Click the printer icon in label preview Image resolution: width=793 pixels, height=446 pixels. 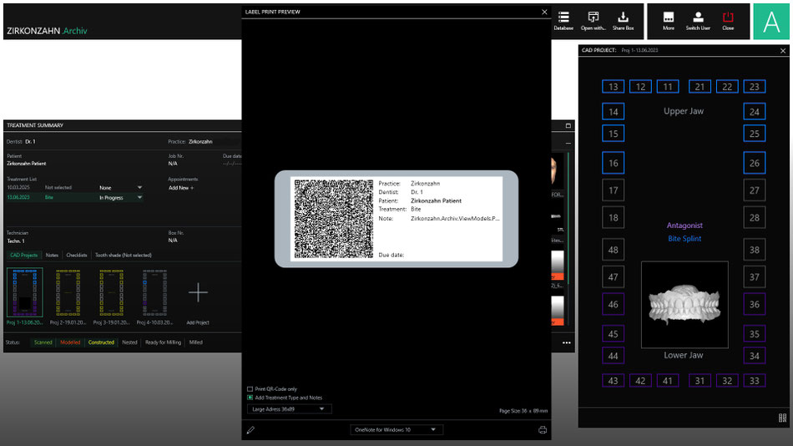[543, 430]
